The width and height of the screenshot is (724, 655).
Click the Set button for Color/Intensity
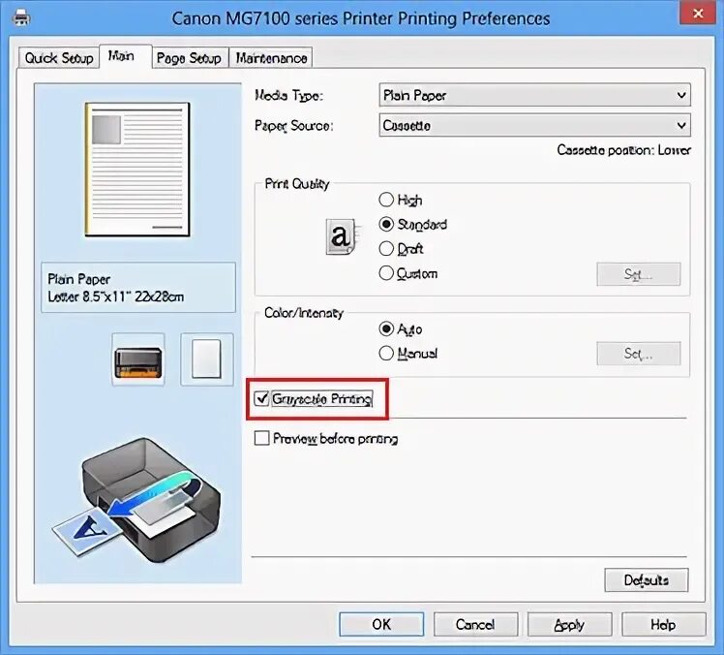click(x=638, y=354)
